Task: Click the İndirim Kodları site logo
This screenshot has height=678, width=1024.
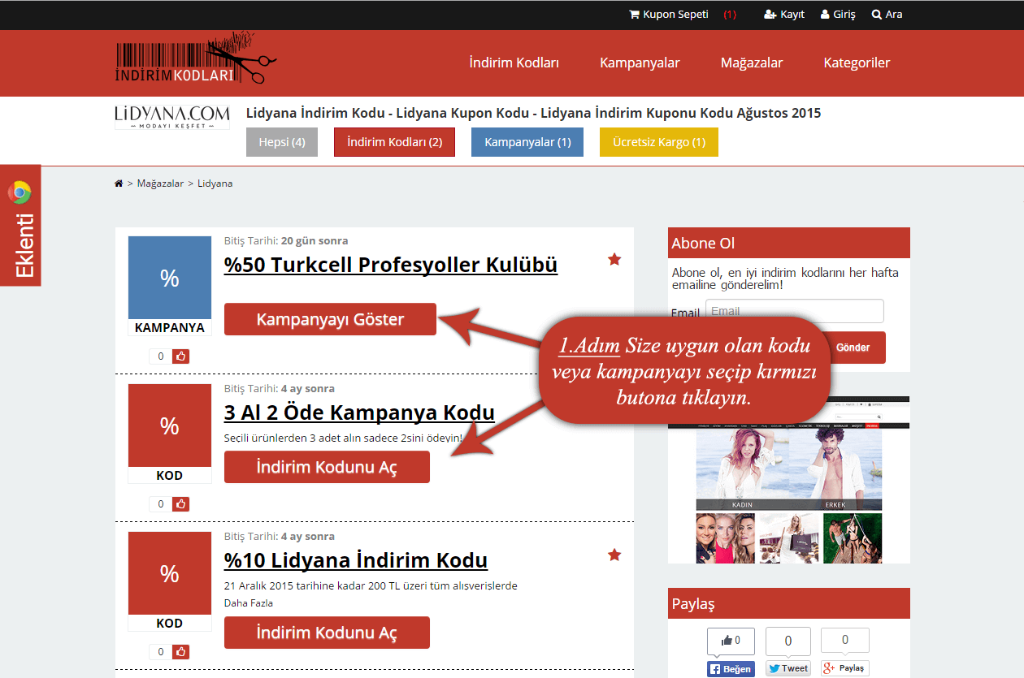Action: pos(196,59)
